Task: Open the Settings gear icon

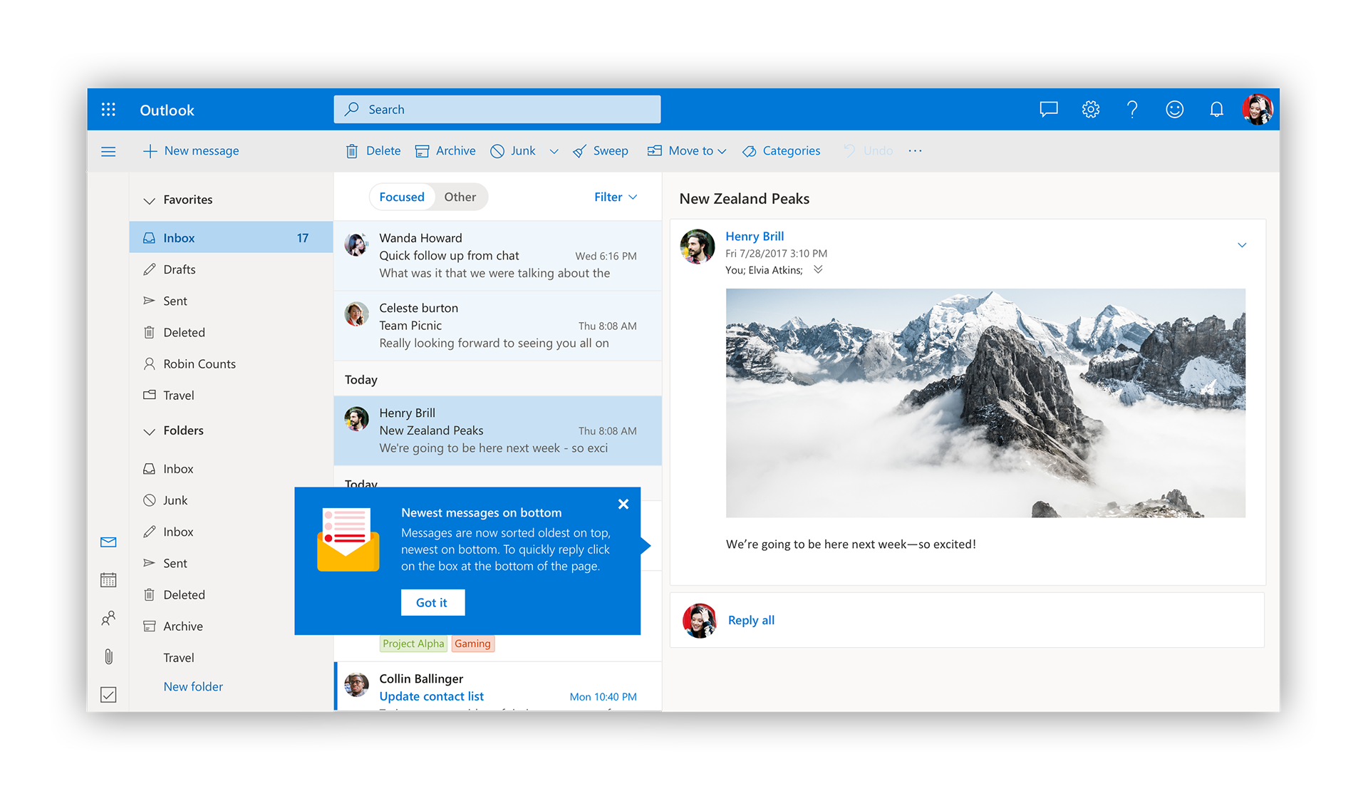Action: 1090,109
